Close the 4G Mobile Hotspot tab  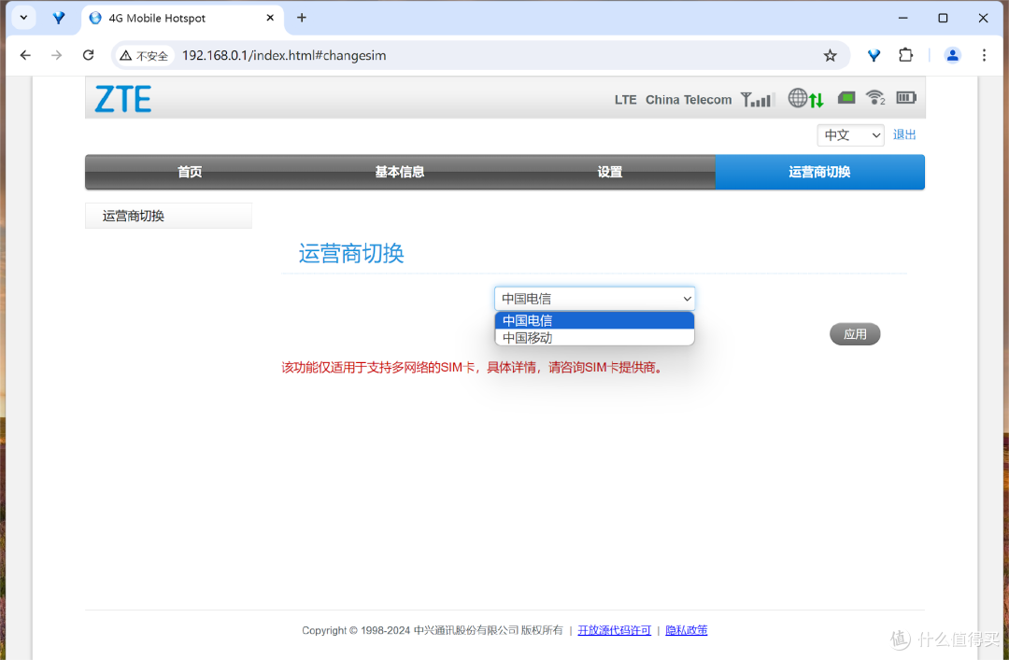tap(270, 18)
